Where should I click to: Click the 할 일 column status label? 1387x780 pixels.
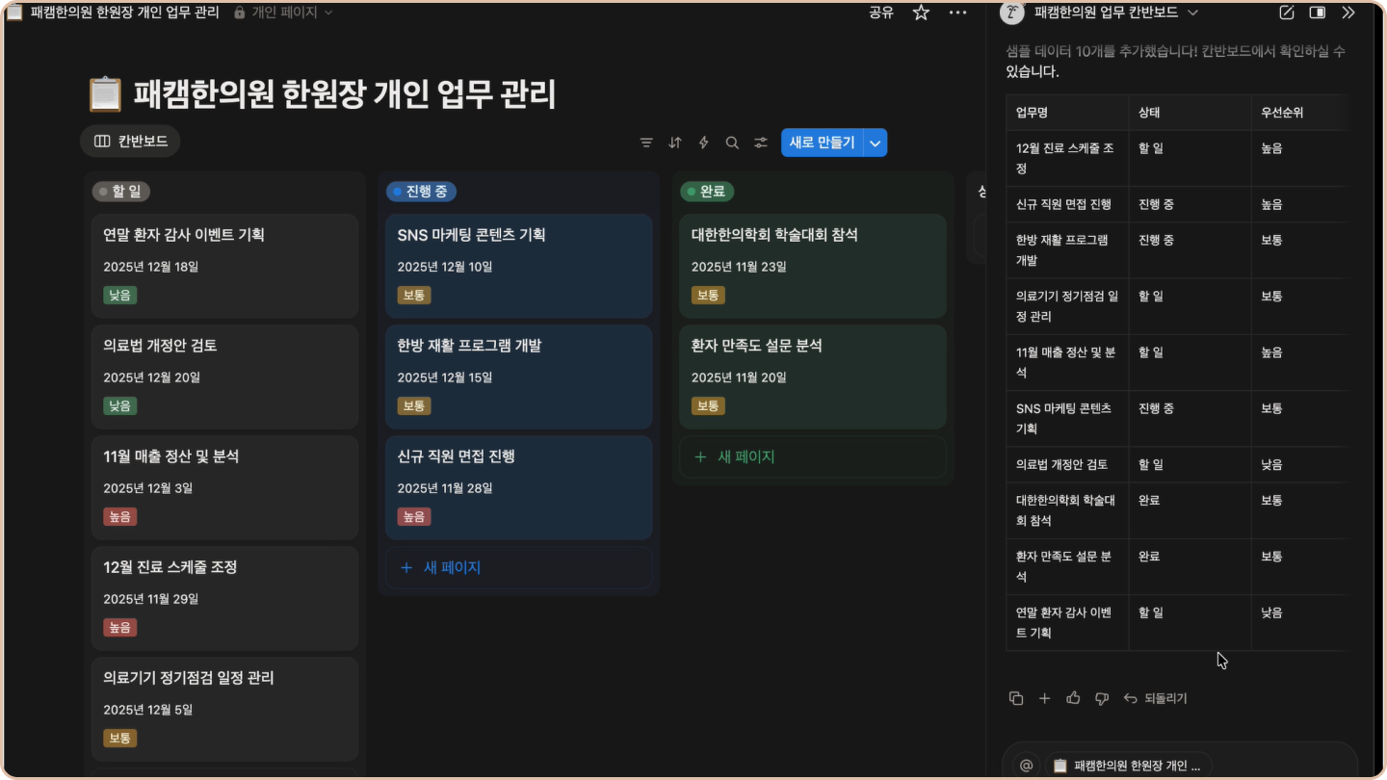[121, 192]
